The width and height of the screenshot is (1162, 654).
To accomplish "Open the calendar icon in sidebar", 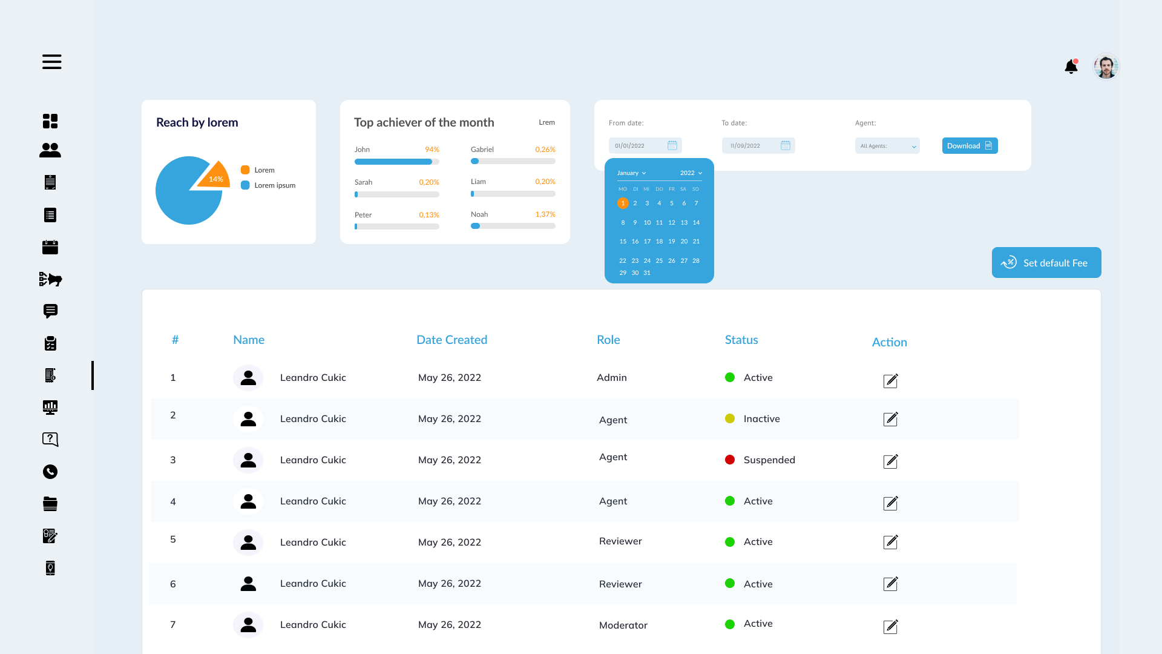I will (50, 247).
